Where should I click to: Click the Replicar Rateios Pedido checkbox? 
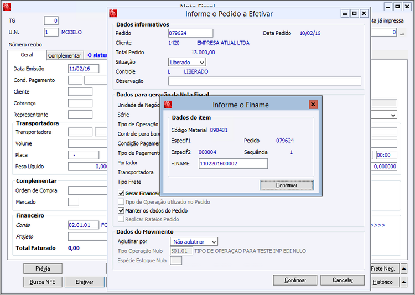[x=121, y=219]
